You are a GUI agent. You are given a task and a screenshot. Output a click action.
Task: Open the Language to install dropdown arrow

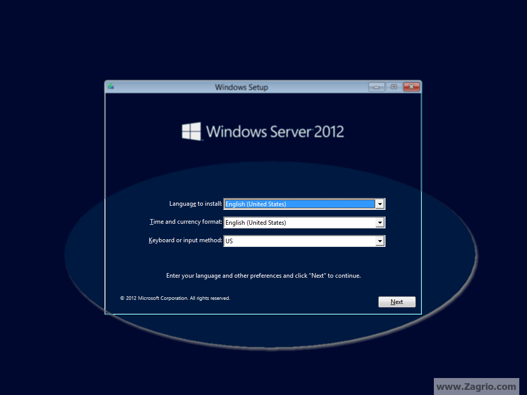click(380, 204)
